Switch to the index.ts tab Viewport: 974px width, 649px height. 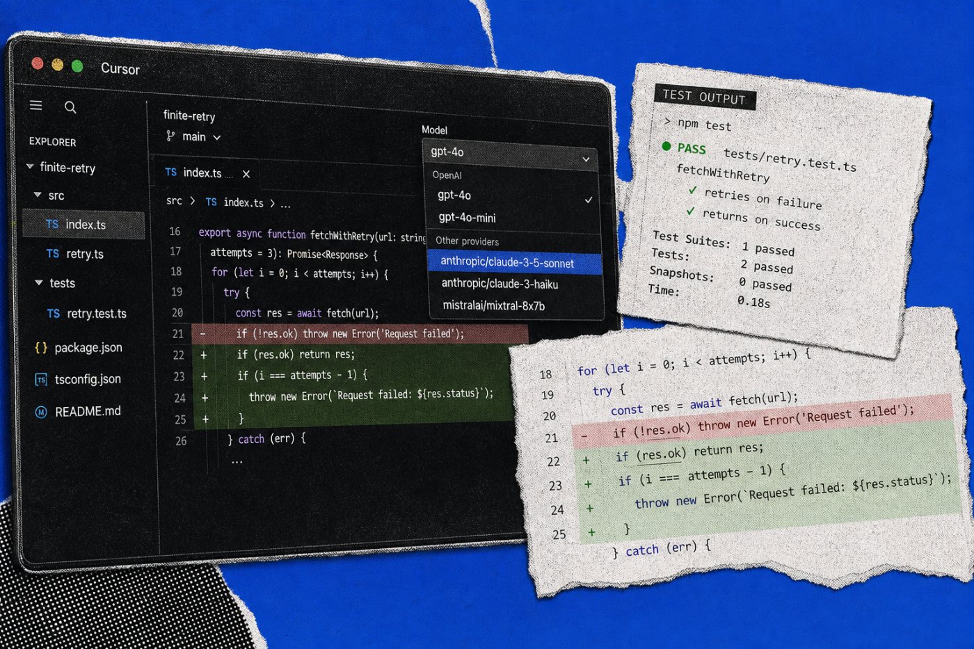pos(206,173)
